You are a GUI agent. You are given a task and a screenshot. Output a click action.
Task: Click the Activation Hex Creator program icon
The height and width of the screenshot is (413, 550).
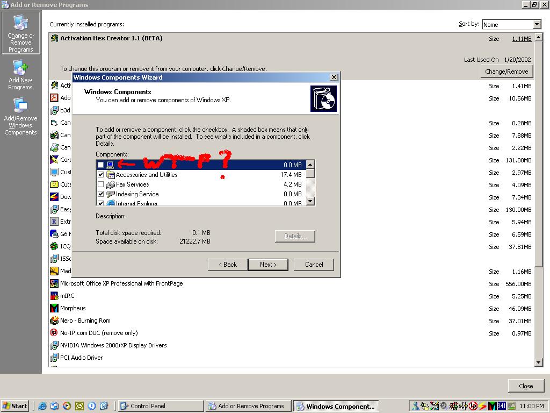tap(54, 38)
